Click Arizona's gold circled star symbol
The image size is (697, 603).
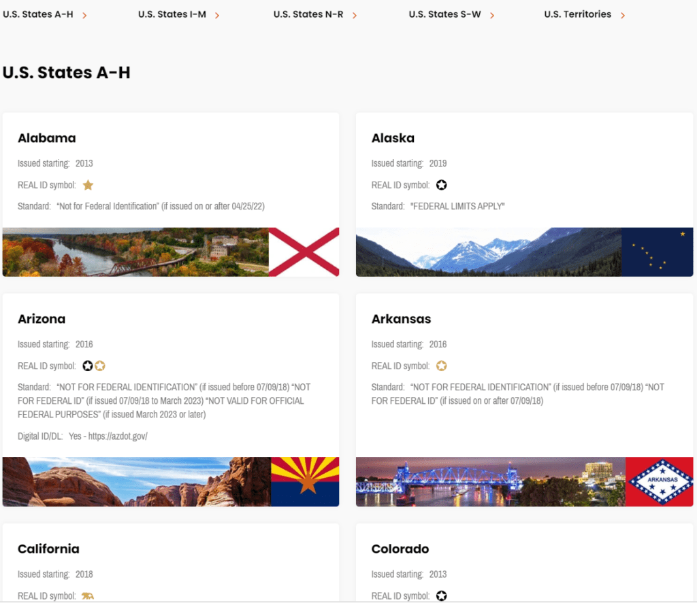click(100, 366)
